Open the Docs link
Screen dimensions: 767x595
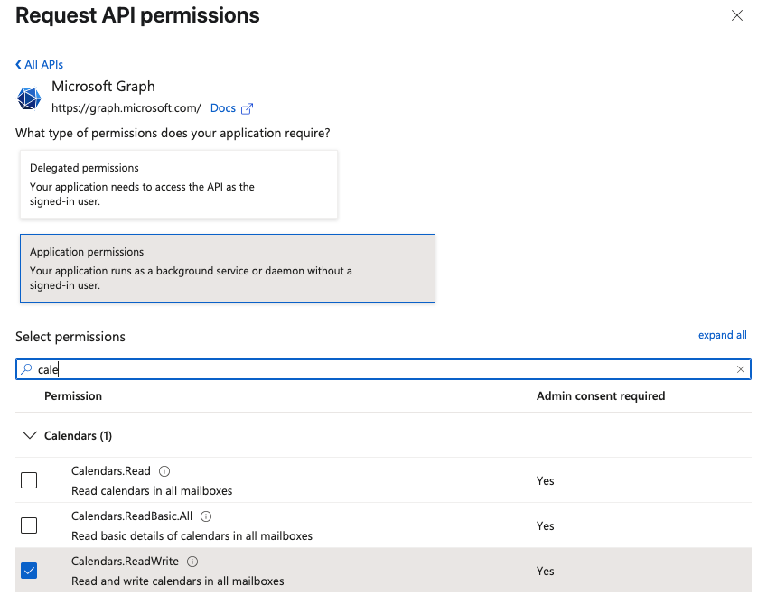pyautogui.click(x=222, y=108)
